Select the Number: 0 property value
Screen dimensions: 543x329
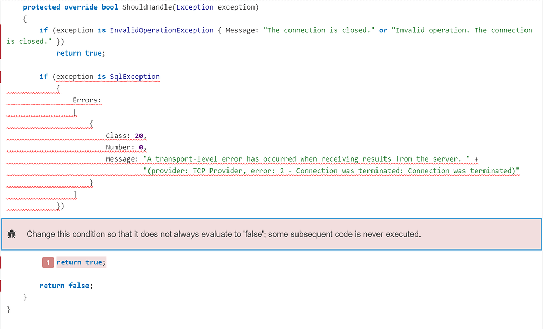click(x=139, y=147)
